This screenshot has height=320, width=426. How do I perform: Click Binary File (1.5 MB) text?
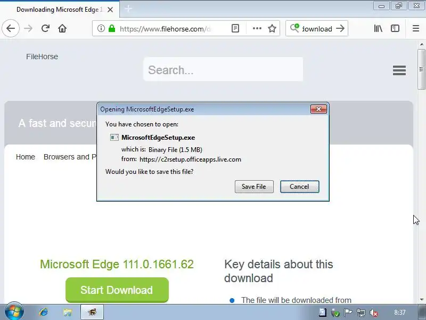tap(175, 150)
